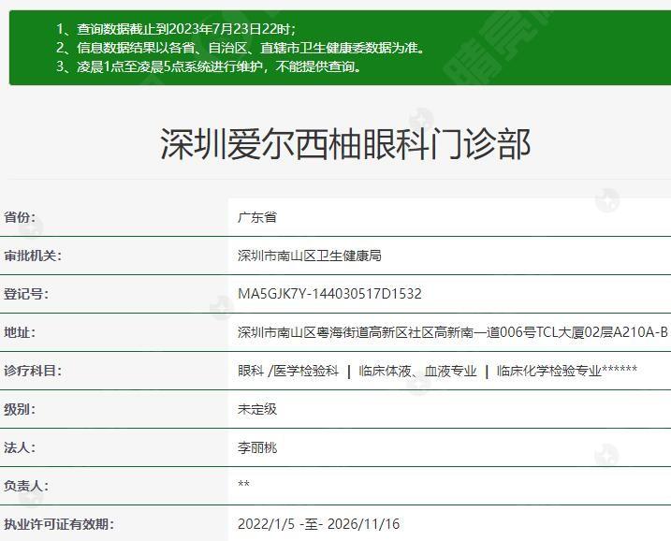Click the 省份 label
Viewport: 671px width, 541px height.
tap(20, 217)
